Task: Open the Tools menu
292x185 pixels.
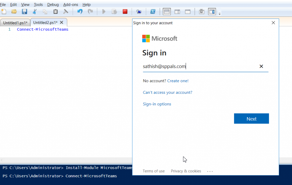Action: 38,5
